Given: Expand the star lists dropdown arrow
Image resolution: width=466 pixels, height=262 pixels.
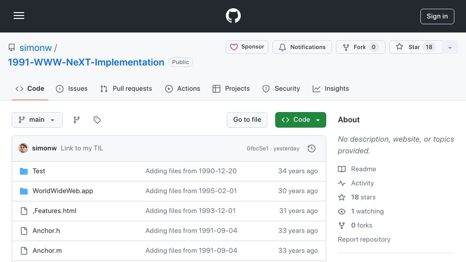Looking at the screenshot, I should 450,47.
